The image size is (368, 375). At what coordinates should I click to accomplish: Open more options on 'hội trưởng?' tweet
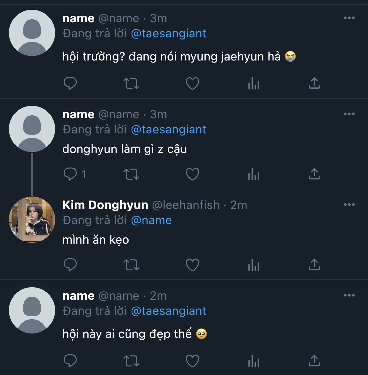click(349, 18)
